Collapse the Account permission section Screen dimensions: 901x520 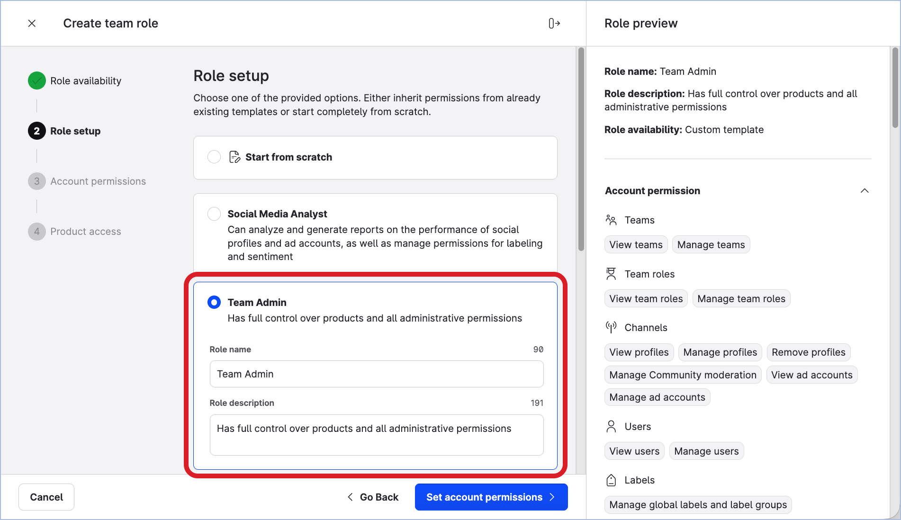pos(865,191)
